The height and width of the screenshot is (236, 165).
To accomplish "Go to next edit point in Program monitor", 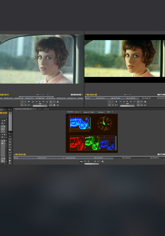I will pos(134,101).
